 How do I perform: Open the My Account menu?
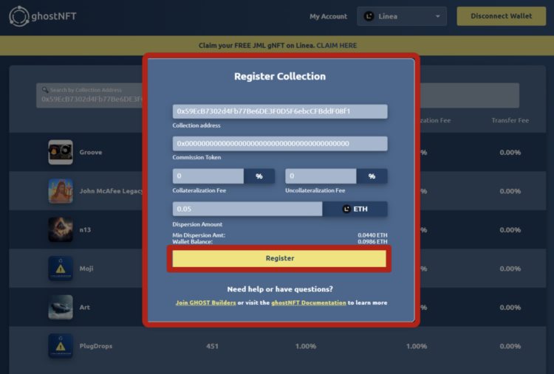click(x=328, y=16)
